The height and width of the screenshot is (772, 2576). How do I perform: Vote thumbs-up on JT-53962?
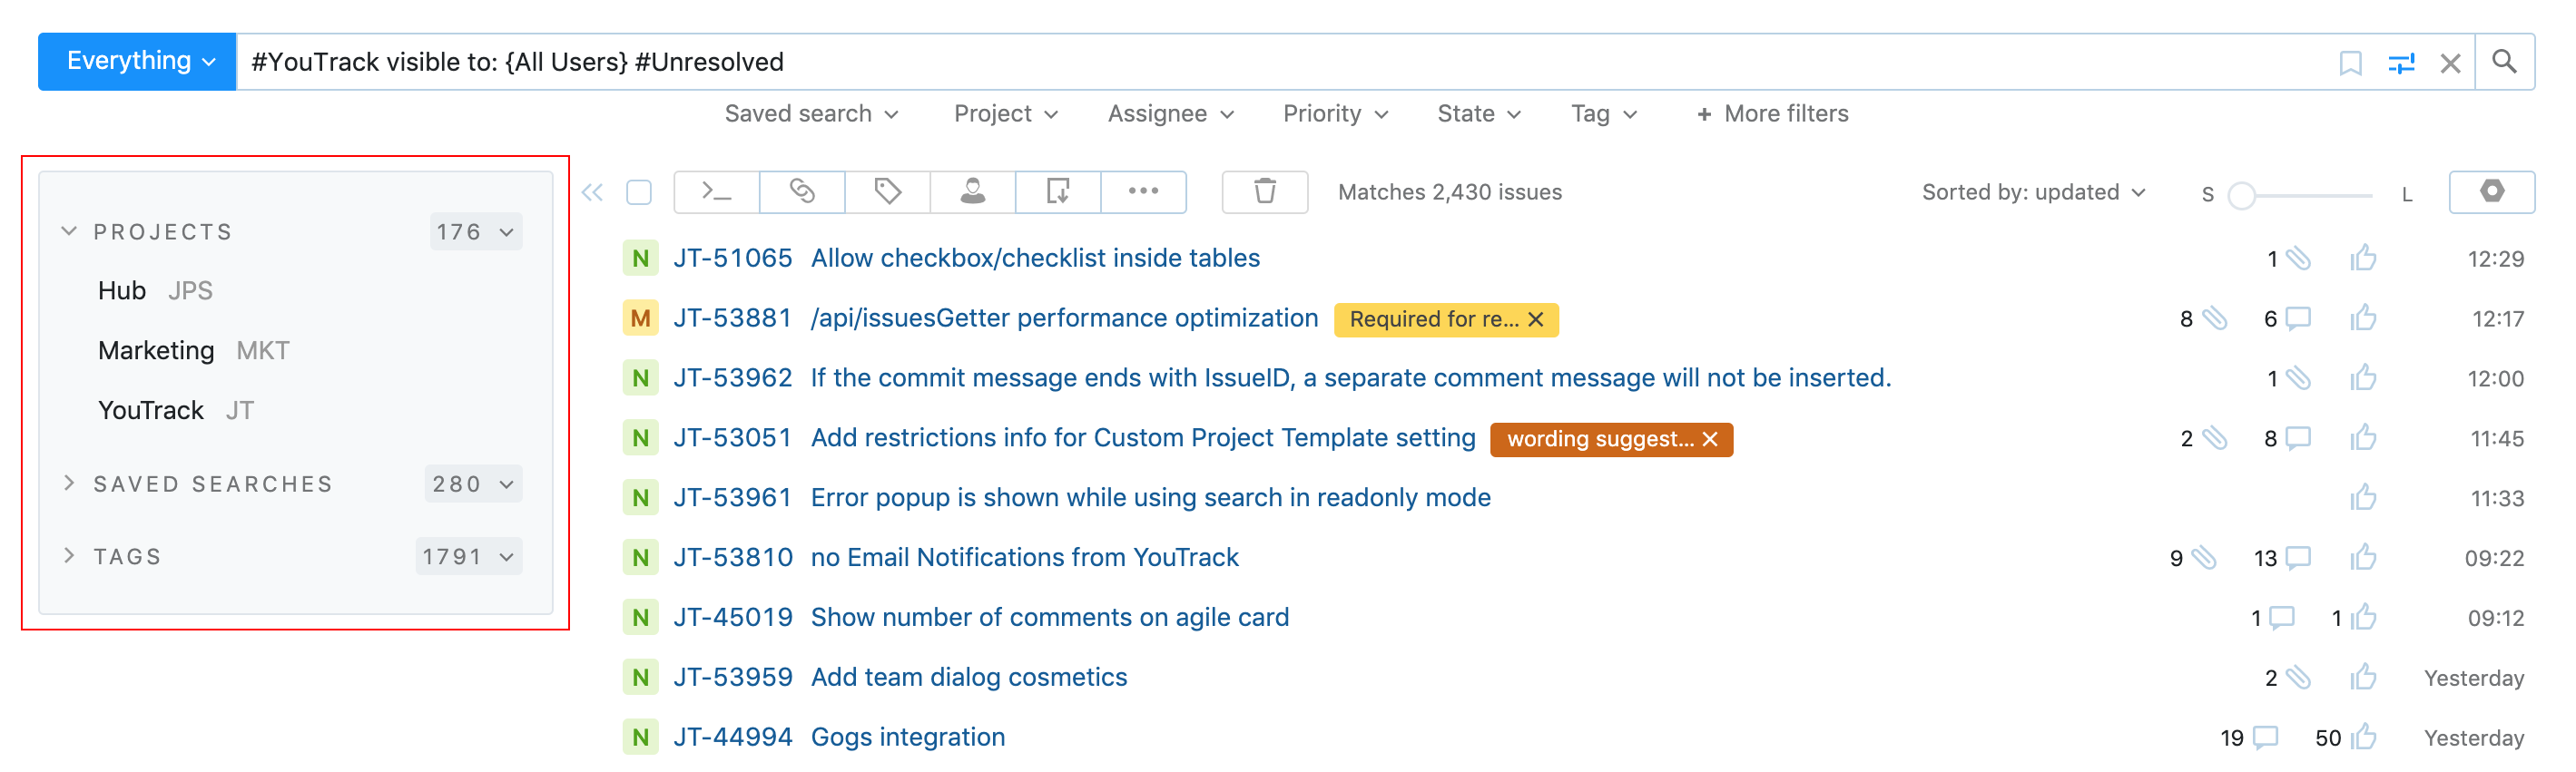[2363, 378]
